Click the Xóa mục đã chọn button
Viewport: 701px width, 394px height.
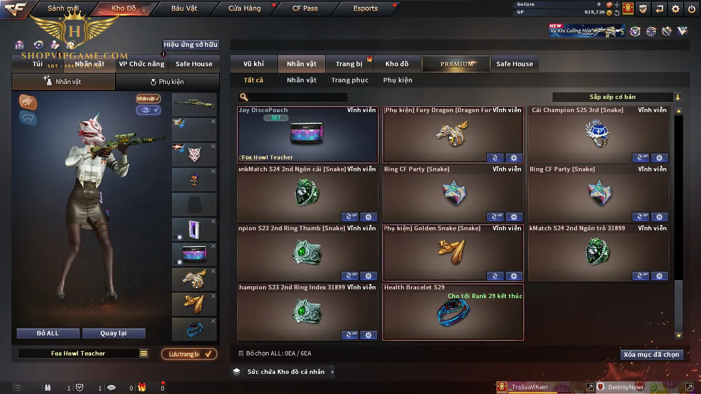click(x=651, y=355)
